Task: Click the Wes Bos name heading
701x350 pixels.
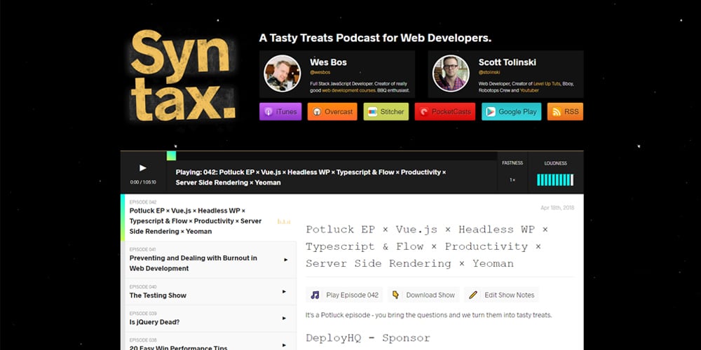Action: (x=328, y=62)
